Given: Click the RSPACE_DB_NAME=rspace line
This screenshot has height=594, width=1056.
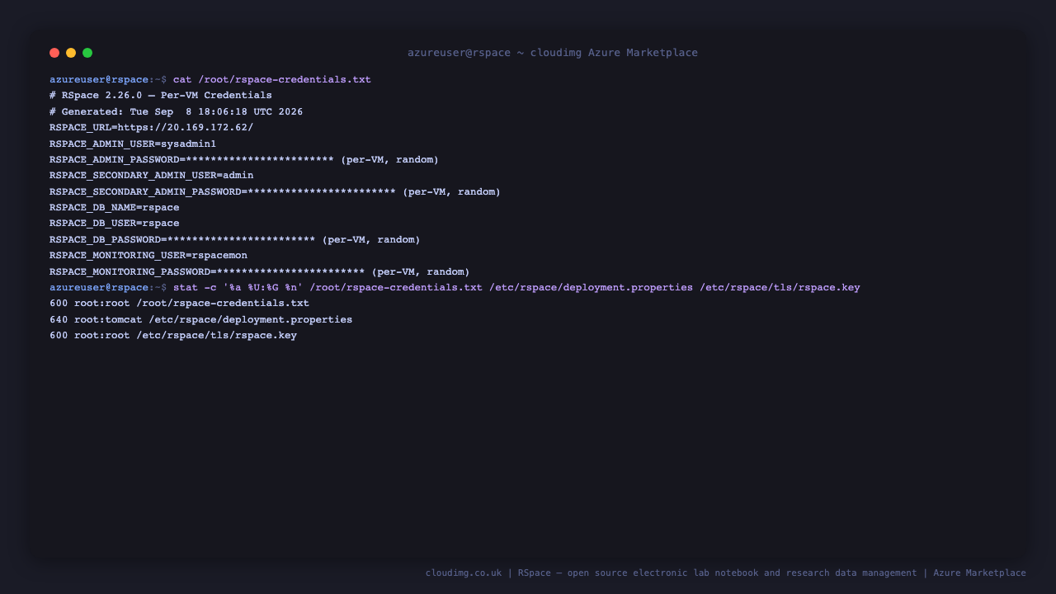Looking at the screenshot, I should tap(115, 207).
